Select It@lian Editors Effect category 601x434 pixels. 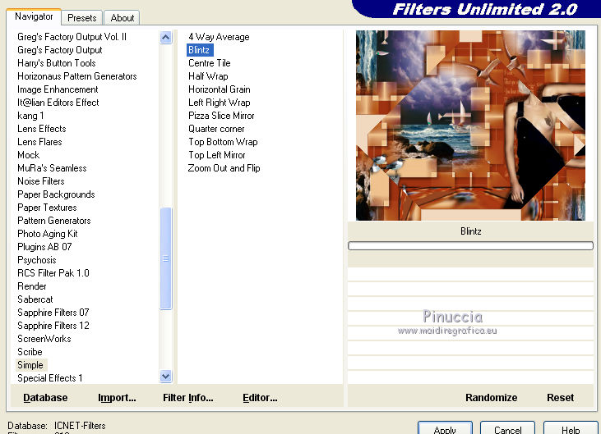[58, 103]
